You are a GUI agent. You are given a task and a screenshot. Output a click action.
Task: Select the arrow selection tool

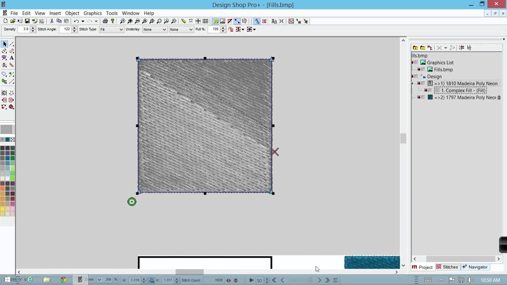pyautogui.click(x=4, y=44)
